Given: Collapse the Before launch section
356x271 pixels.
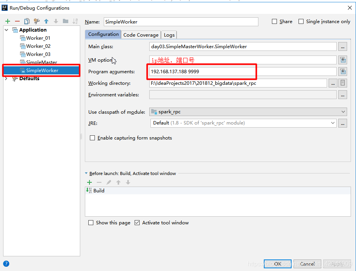Looking at the screenshot, I should pyautogui.click(x=86, y=173).
